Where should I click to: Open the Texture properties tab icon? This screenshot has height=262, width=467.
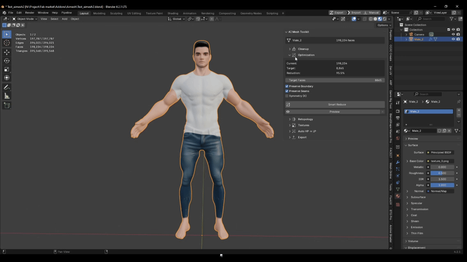click(398, 204)
